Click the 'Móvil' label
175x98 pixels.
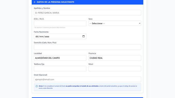pyautogui.click(x=91, y=64)
